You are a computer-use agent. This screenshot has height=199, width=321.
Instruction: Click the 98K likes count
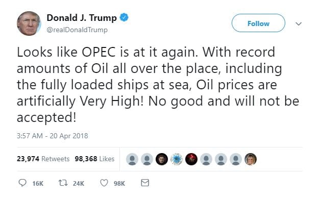(x=119, y=184)
